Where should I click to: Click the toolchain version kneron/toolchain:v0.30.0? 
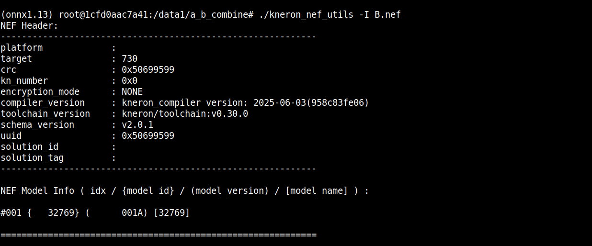[185, 114]
